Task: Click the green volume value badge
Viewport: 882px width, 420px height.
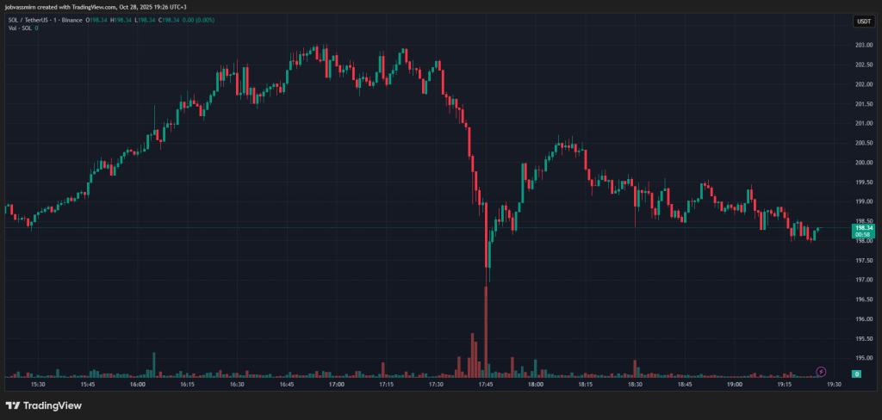Action: (857, 374)
